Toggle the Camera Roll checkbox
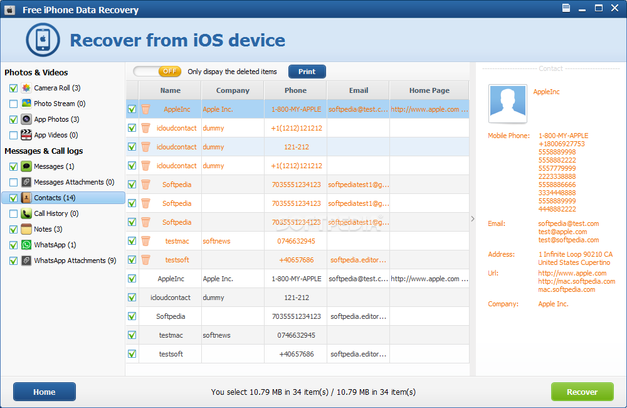627x408 pixels. tap(13, 88)
